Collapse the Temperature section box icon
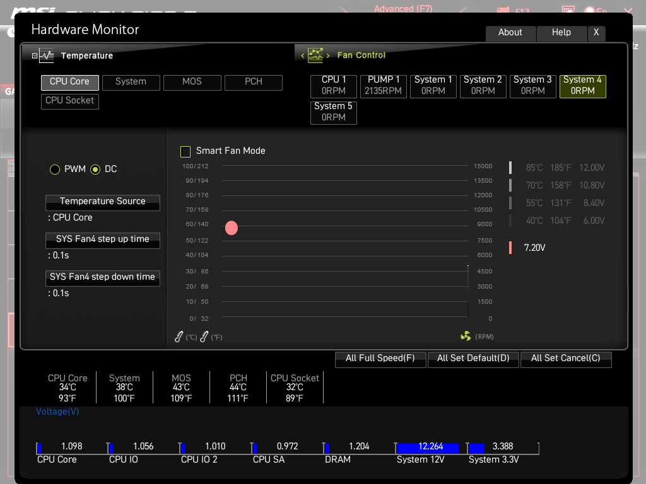The width and height of the screenshot is (646, 484). [x=35, y=55]
